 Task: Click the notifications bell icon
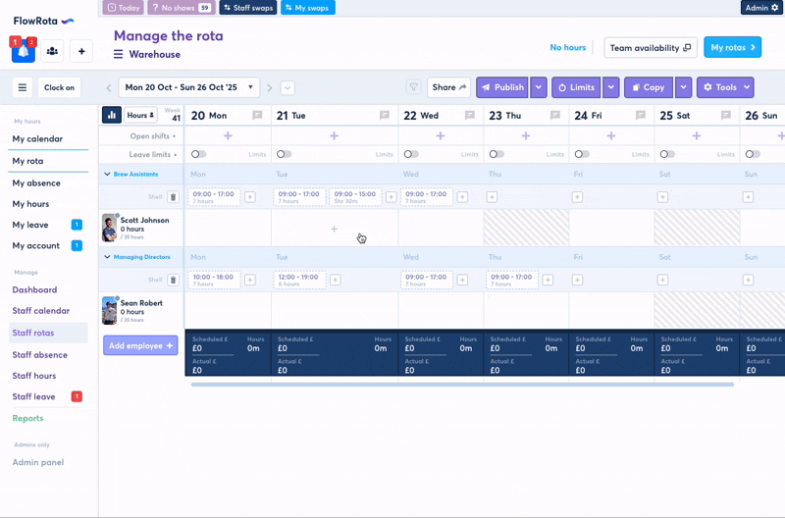click(x=23, y=52)
